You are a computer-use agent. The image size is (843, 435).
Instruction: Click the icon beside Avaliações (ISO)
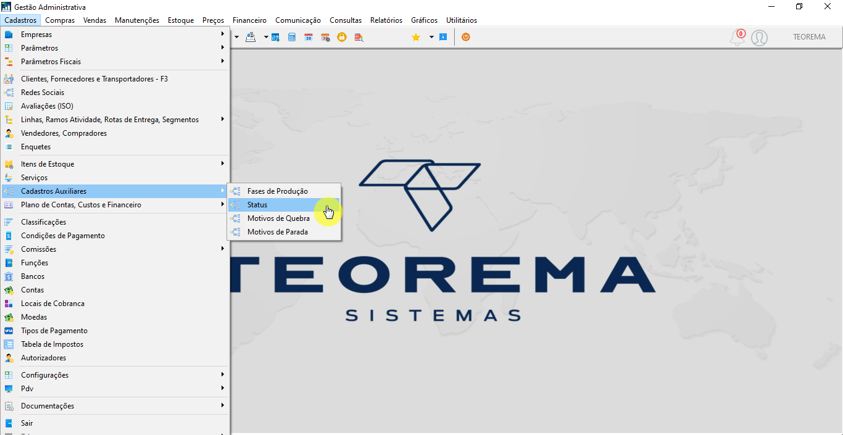[9, 106]
